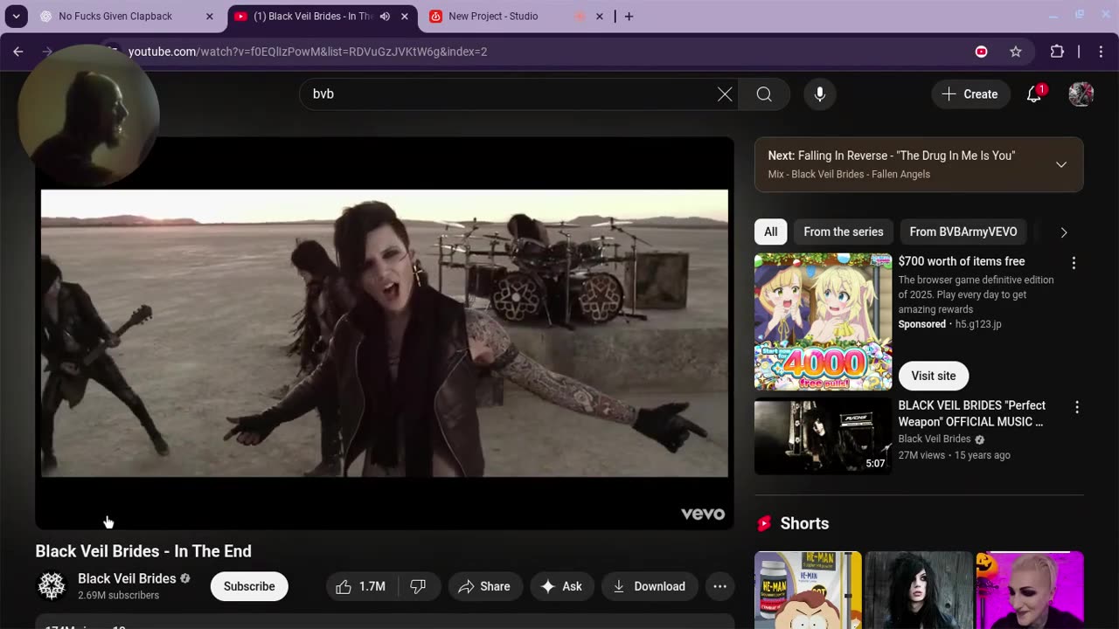
Task: Click the Black Veil Brides channel avatar
Action: point(52,586)
